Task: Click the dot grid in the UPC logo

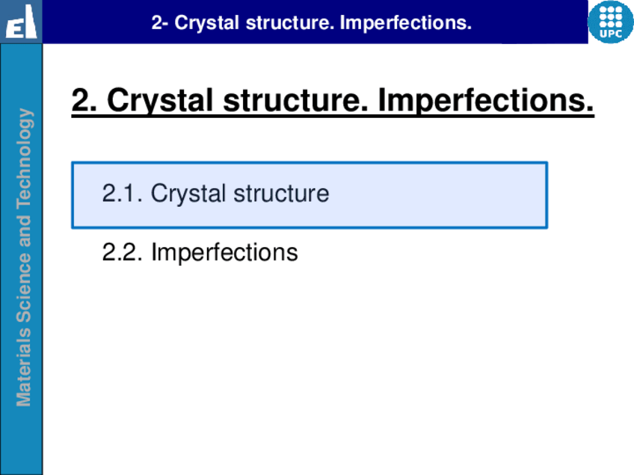Action: point(611,16)
